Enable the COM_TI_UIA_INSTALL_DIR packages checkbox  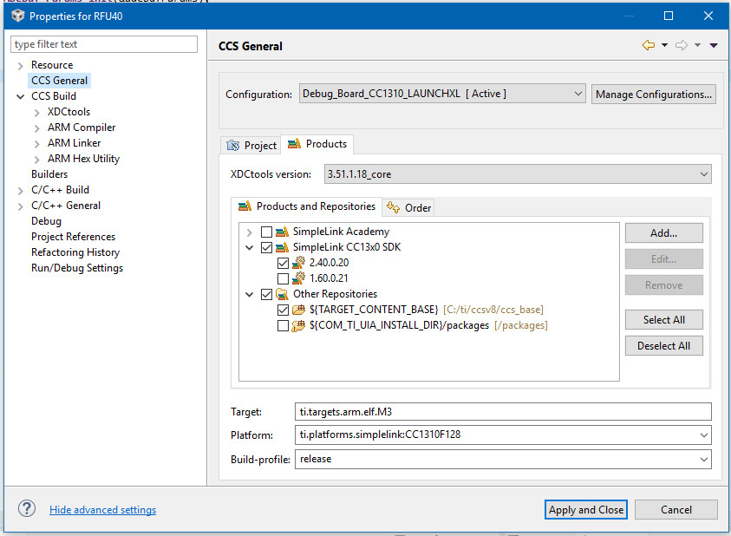283,325
